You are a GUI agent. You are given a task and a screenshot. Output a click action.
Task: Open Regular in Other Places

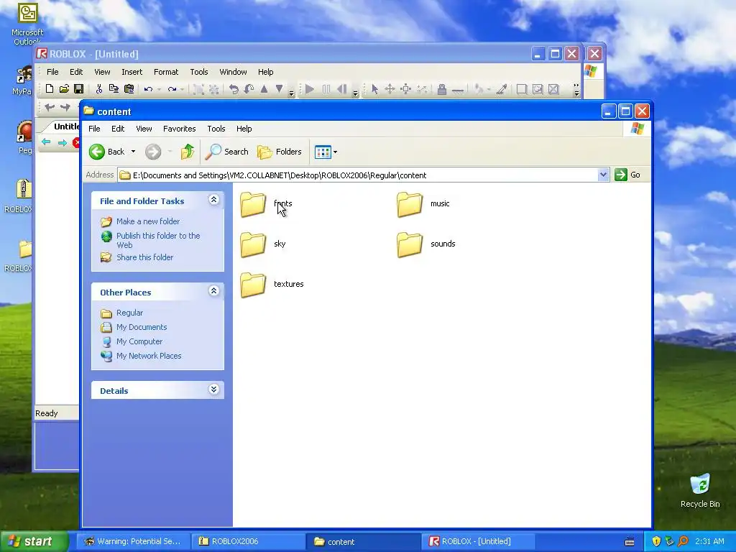pos(129,313)
